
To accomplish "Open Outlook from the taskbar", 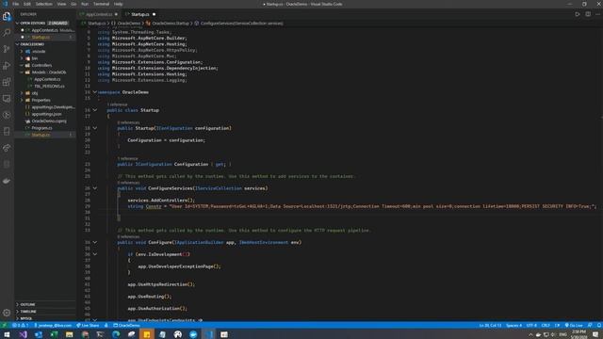I will coord(39,334).
